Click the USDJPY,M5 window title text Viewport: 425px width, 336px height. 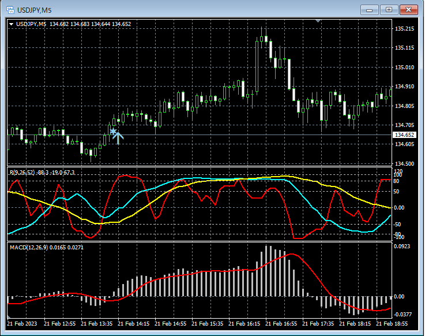(35, 10)
